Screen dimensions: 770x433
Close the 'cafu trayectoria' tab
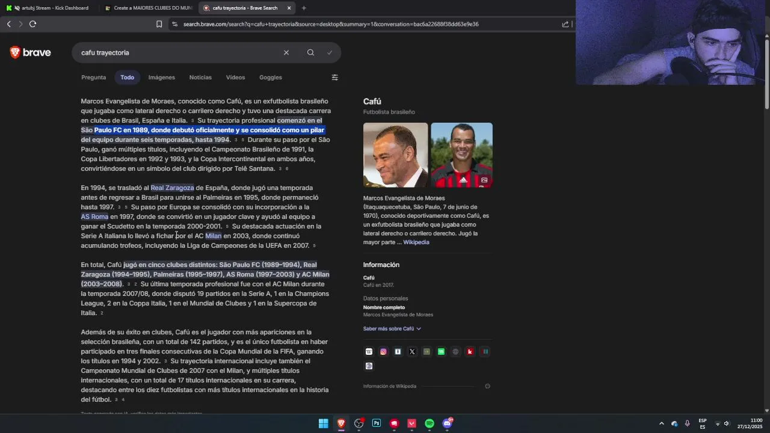coord(289,8)
